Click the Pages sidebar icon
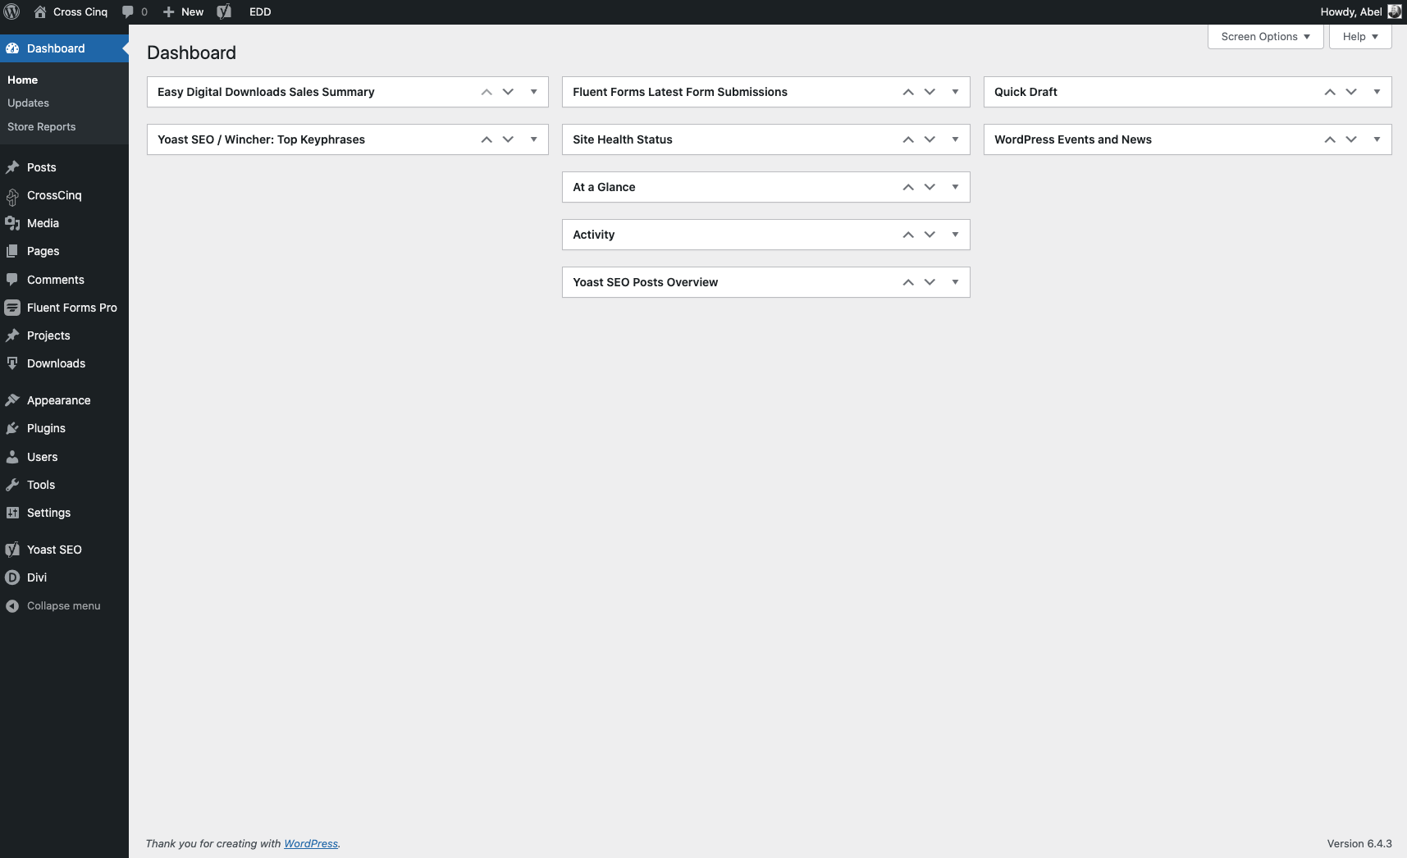This screenshot has height=858, width=1407. point(12,251)
